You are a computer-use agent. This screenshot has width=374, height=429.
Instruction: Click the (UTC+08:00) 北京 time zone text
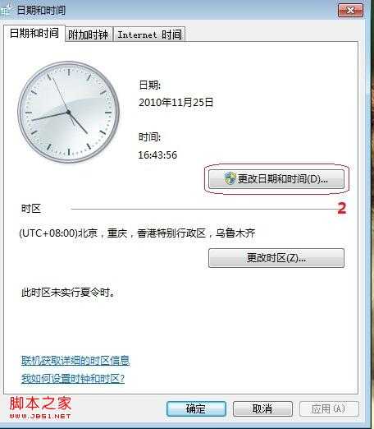(137, 233)
